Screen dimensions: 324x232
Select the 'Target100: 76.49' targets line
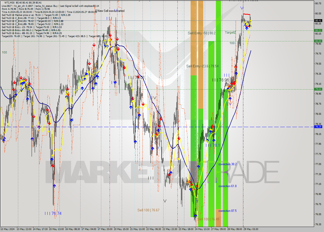click(x=54, y=36)
